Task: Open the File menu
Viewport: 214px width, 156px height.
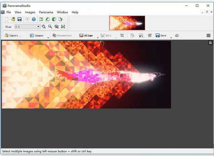Action: click(x=9, y=12)
